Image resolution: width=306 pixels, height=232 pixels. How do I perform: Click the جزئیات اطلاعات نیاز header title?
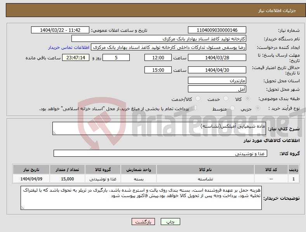(x=277, y=10)
